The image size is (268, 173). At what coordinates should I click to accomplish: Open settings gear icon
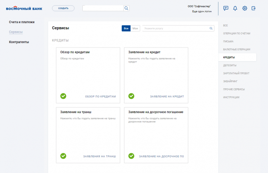tap(245, 8)
